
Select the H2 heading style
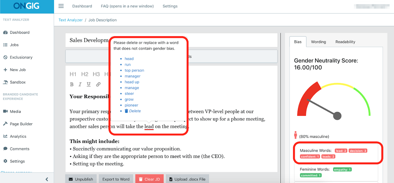(85, 74)
